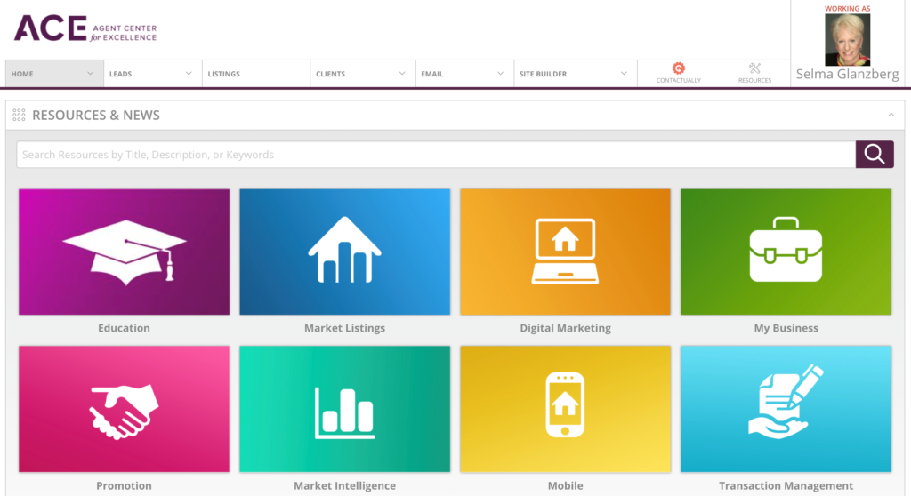Click the Resources tools icon
Viewport: 911px width, 496px height.
(754, 69)
